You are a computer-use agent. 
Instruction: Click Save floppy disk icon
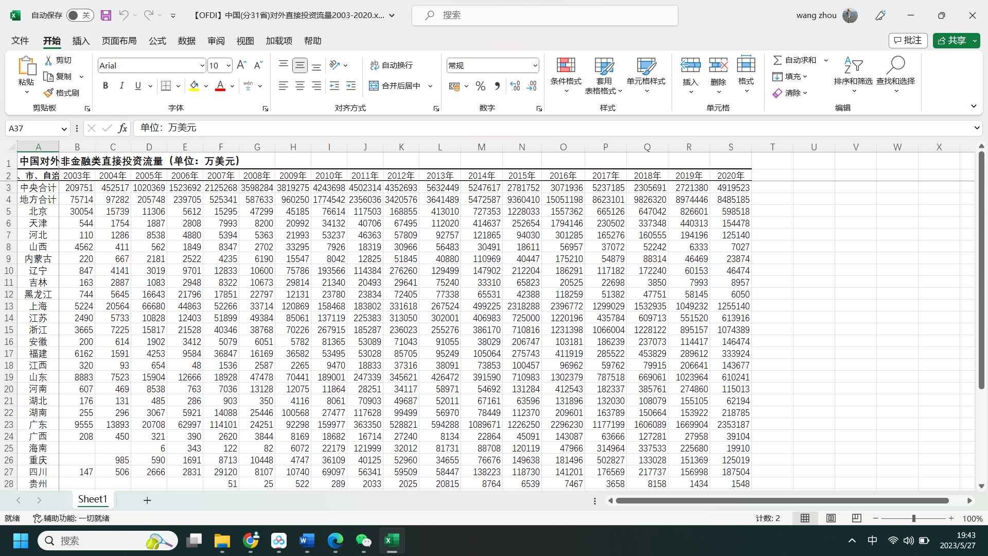pos(106,15)
